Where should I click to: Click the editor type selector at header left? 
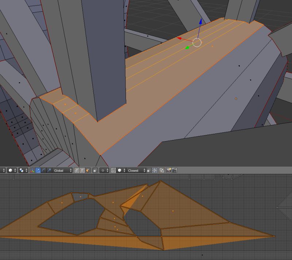coord(3,171)
